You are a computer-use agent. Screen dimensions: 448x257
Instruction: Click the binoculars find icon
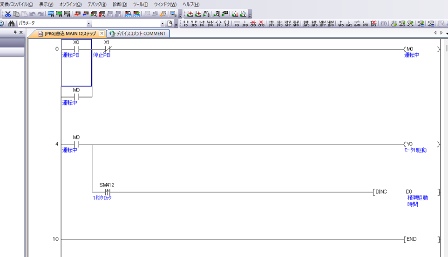[x=11, y=23]
